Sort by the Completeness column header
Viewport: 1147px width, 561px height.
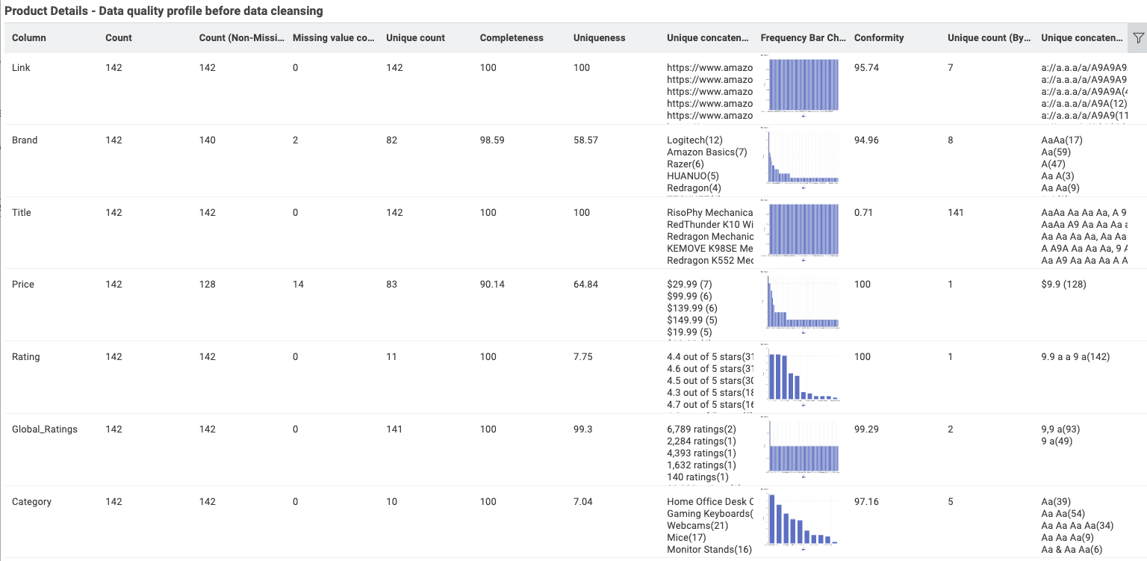click(x=512, y=38)
